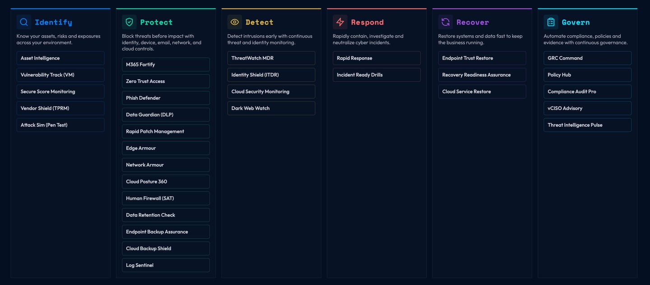The width and height of the screenshot is (650, 285).
Task: Click the Identify magnifying glass icon
Action: coord(24,22)
